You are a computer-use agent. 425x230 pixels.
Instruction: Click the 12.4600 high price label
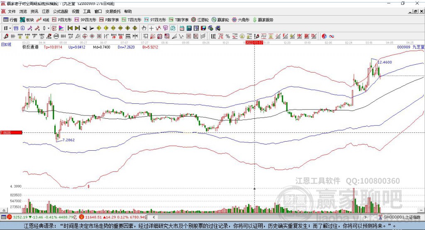[x=385, y=62]
